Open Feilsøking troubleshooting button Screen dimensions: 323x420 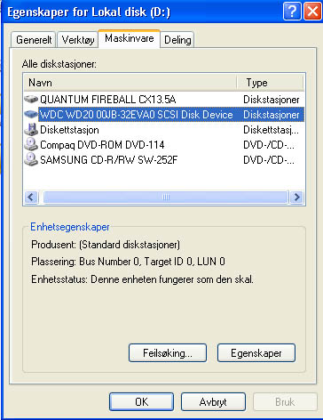pyautogui.click(x=168, y=353)
